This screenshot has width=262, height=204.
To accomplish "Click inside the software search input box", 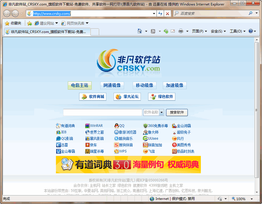I will pos(102,113).
